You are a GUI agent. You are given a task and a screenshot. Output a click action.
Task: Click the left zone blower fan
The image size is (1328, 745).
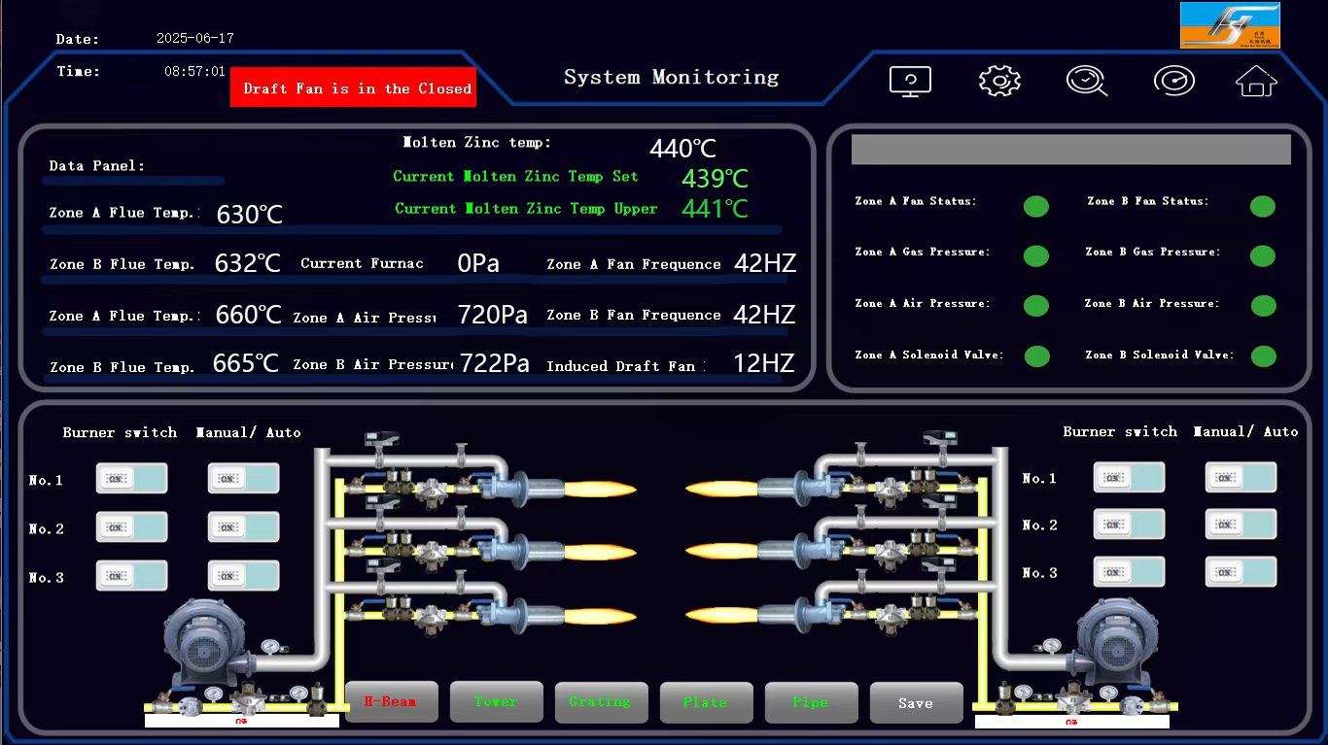[204, 641]
